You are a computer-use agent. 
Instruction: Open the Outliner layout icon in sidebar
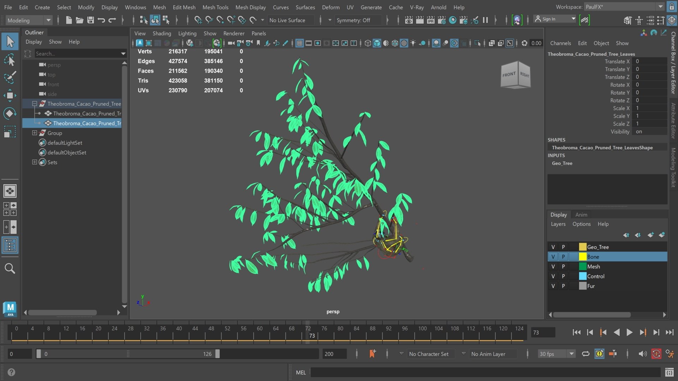coord(10,245)
